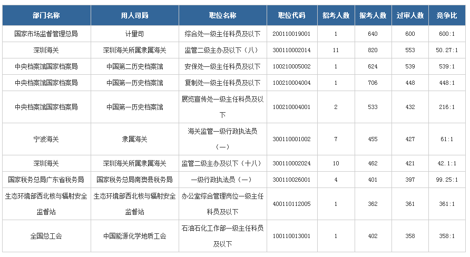Select 展览宣传处一级主任科员及以下 cell

[223, 107]
